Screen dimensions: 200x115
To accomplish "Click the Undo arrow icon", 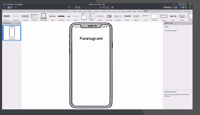I will coord(69,7).
